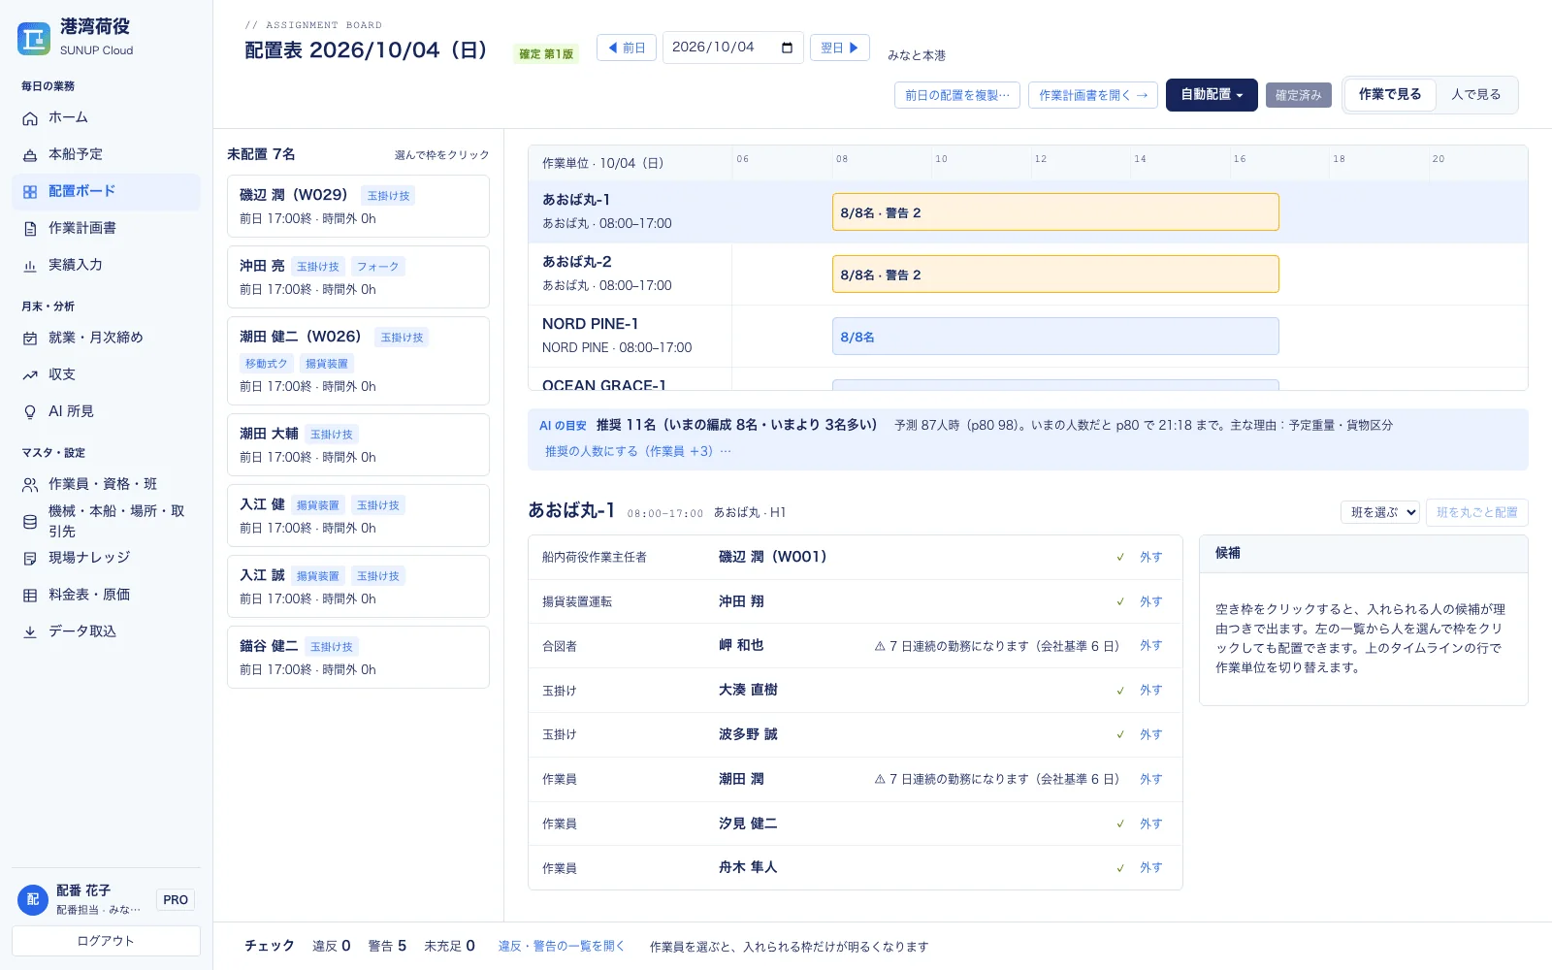
Task: Go to previous day with 前日 button
Action: (x=627, y=48)
